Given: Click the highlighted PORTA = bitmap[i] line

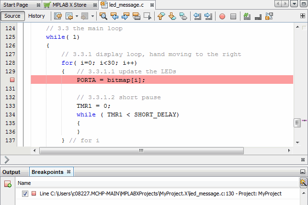Looking at the screenshot, I should click(111, 80).
